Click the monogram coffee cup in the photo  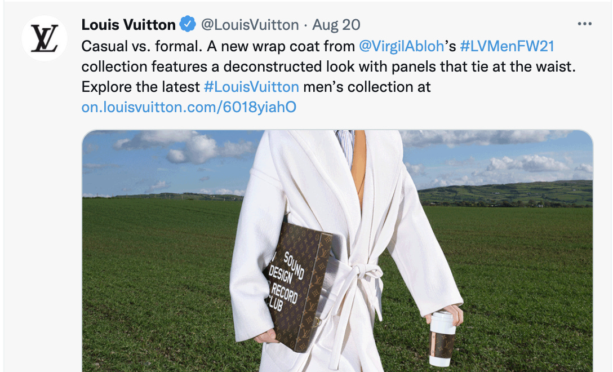point(442,338)
